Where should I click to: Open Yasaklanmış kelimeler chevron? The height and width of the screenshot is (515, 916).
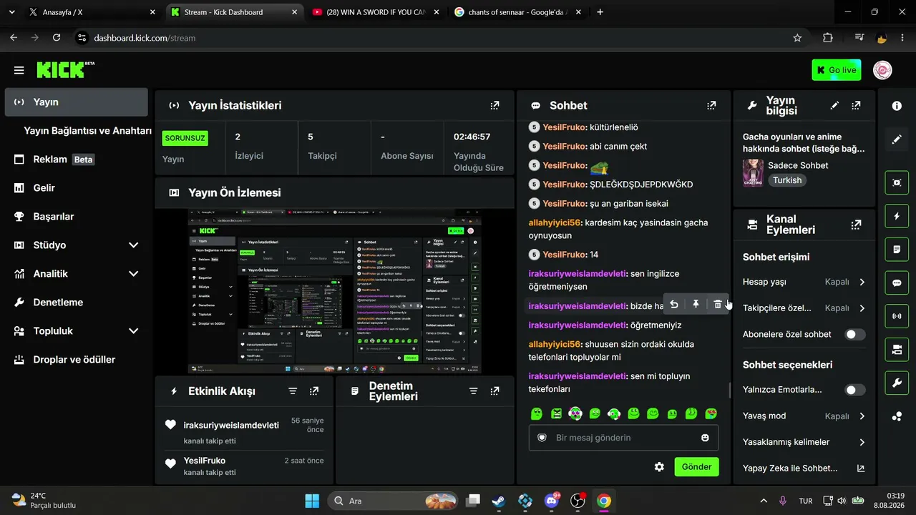[862, 442]
